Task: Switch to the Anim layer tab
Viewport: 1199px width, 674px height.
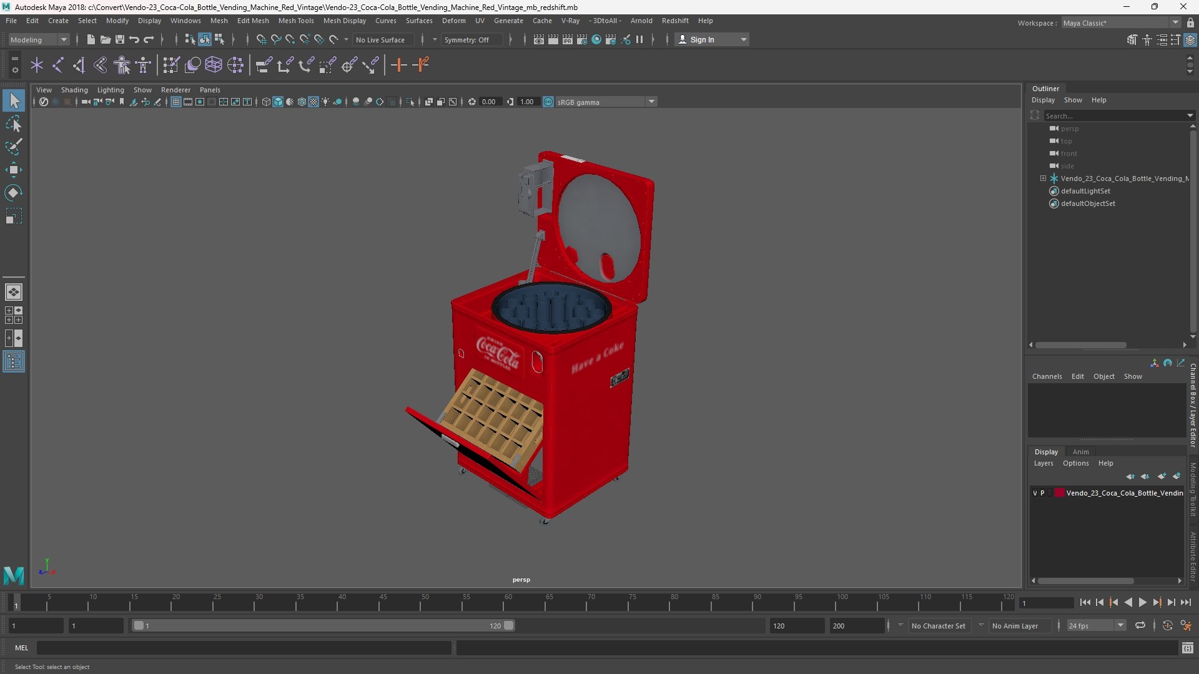Action: pyautogui.click(x=1080, y=452)
